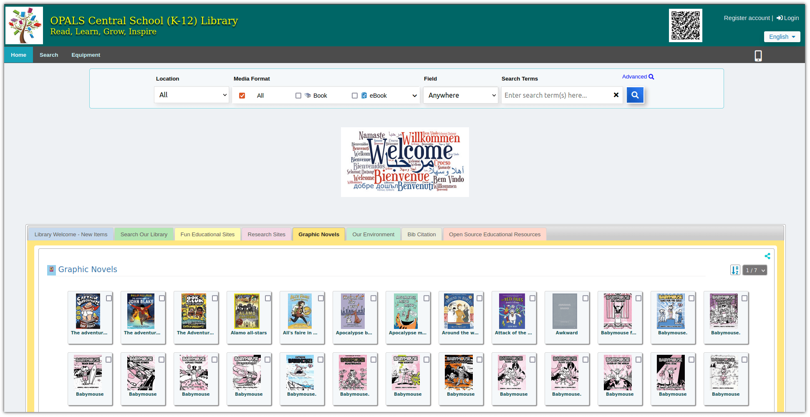Switch to the Research Sites tab
810x417 pixels.
tap(266, 234)
